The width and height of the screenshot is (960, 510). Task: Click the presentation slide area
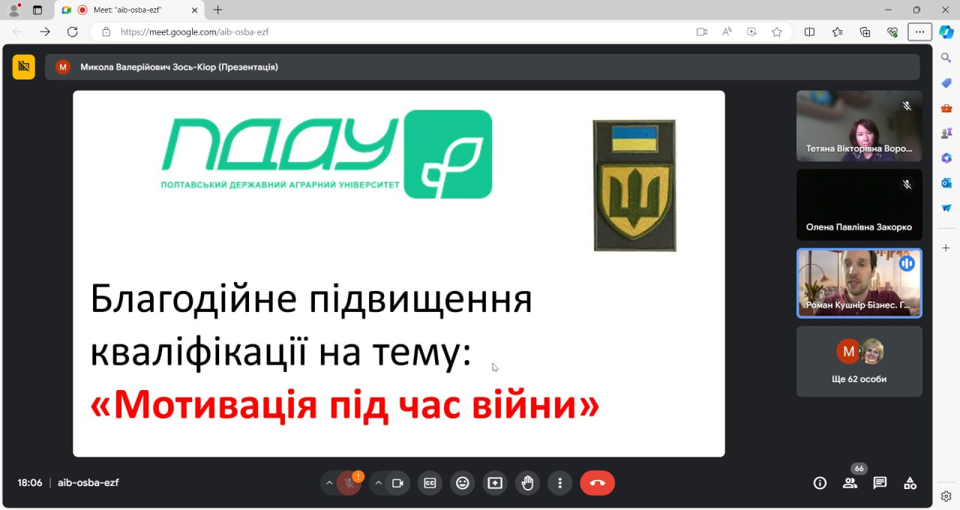click(x=398, y=274)
